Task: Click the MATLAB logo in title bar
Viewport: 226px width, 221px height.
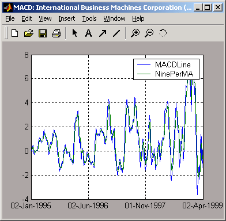Action: pos(8,7)
